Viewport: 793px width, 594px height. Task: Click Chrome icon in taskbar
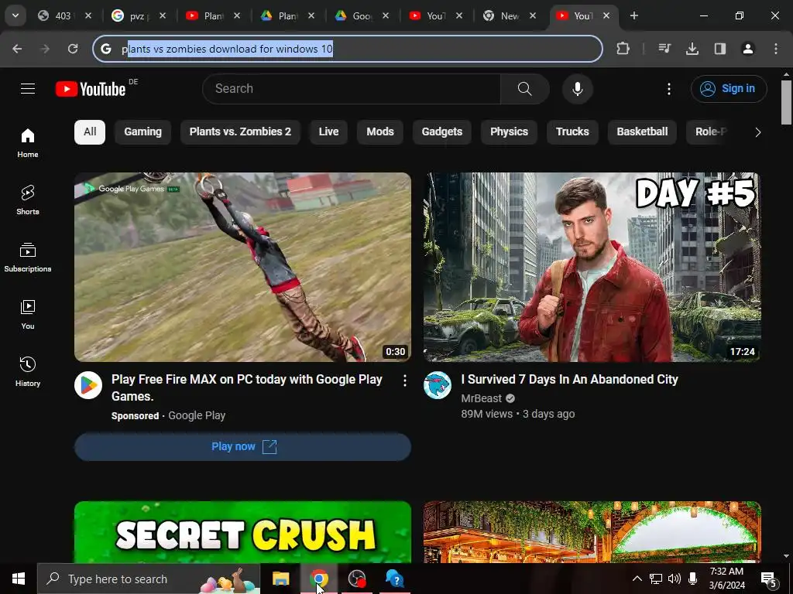319,579
